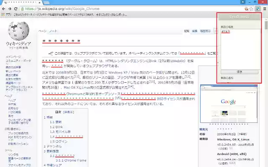Click the Android (ARM, x86) infobox text
This screenshot has height=167, width=268.
tap(232, 154)
